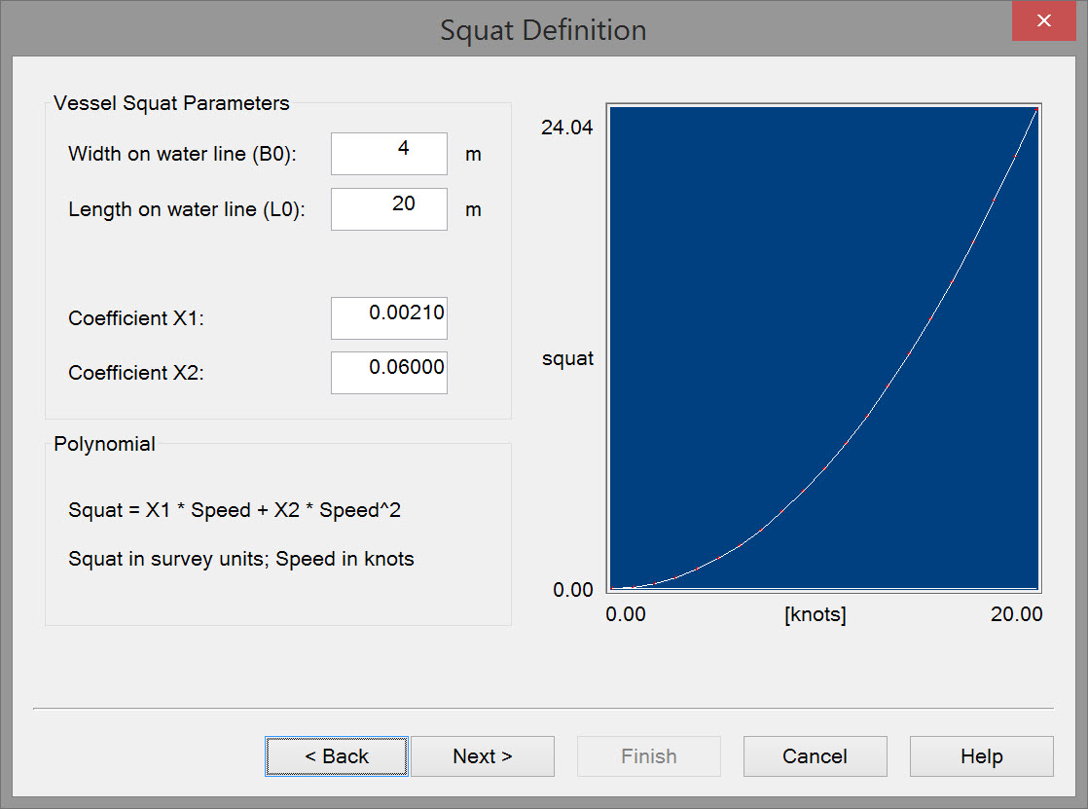Cancel the Squat Definition dialog

coord(816,756)
